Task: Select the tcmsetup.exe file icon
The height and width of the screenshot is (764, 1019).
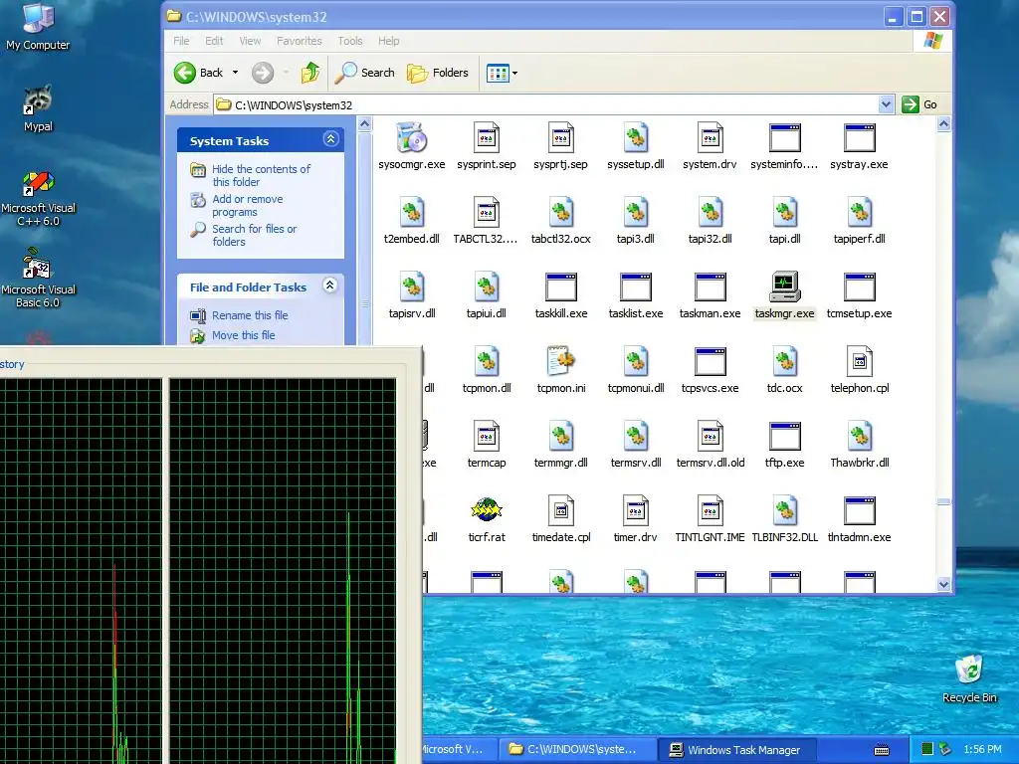Action: click(859, 287)
